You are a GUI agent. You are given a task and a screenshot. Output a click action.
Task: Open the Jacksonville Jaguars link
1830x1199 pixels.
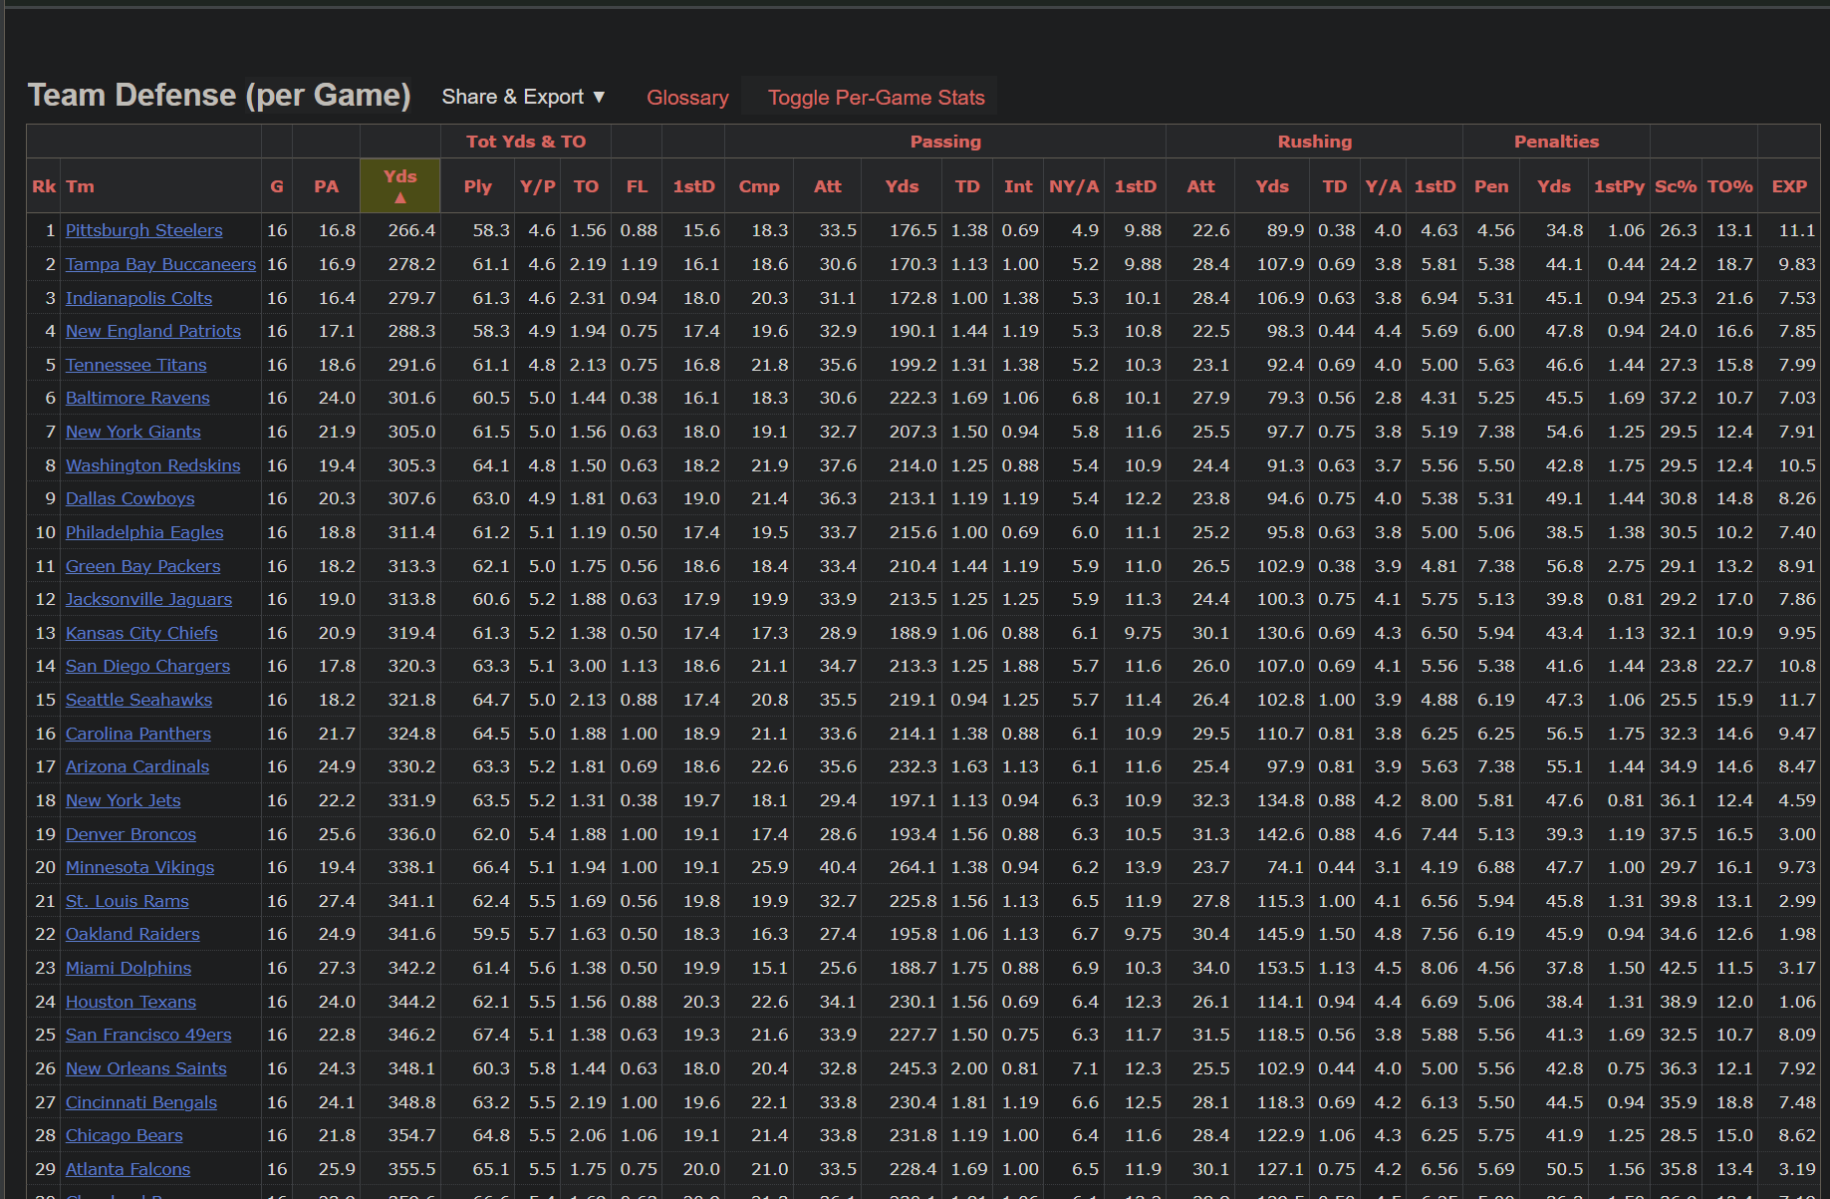[148, 599]
